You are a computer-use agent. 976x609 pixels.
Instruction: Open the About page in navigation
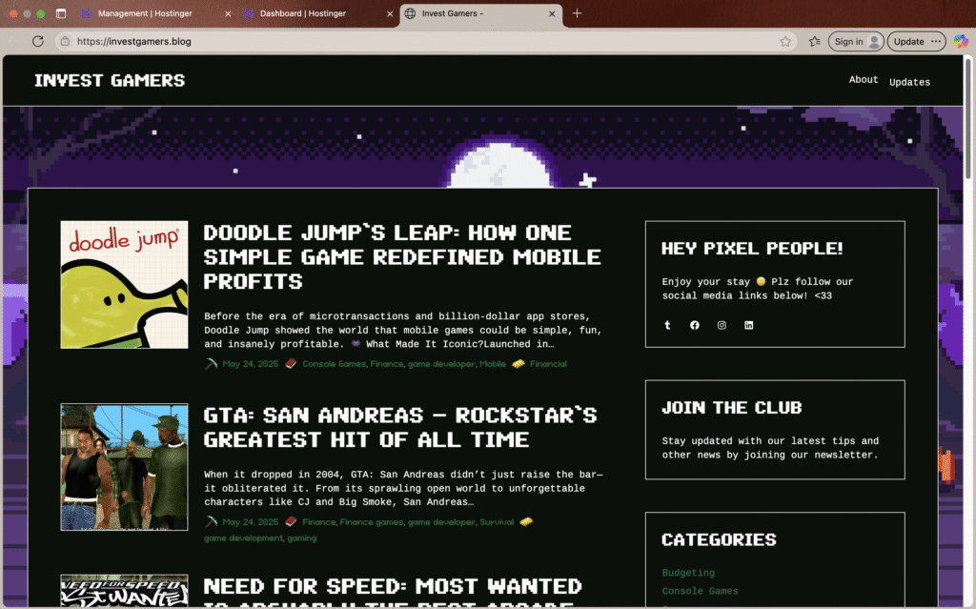point(864,79)
